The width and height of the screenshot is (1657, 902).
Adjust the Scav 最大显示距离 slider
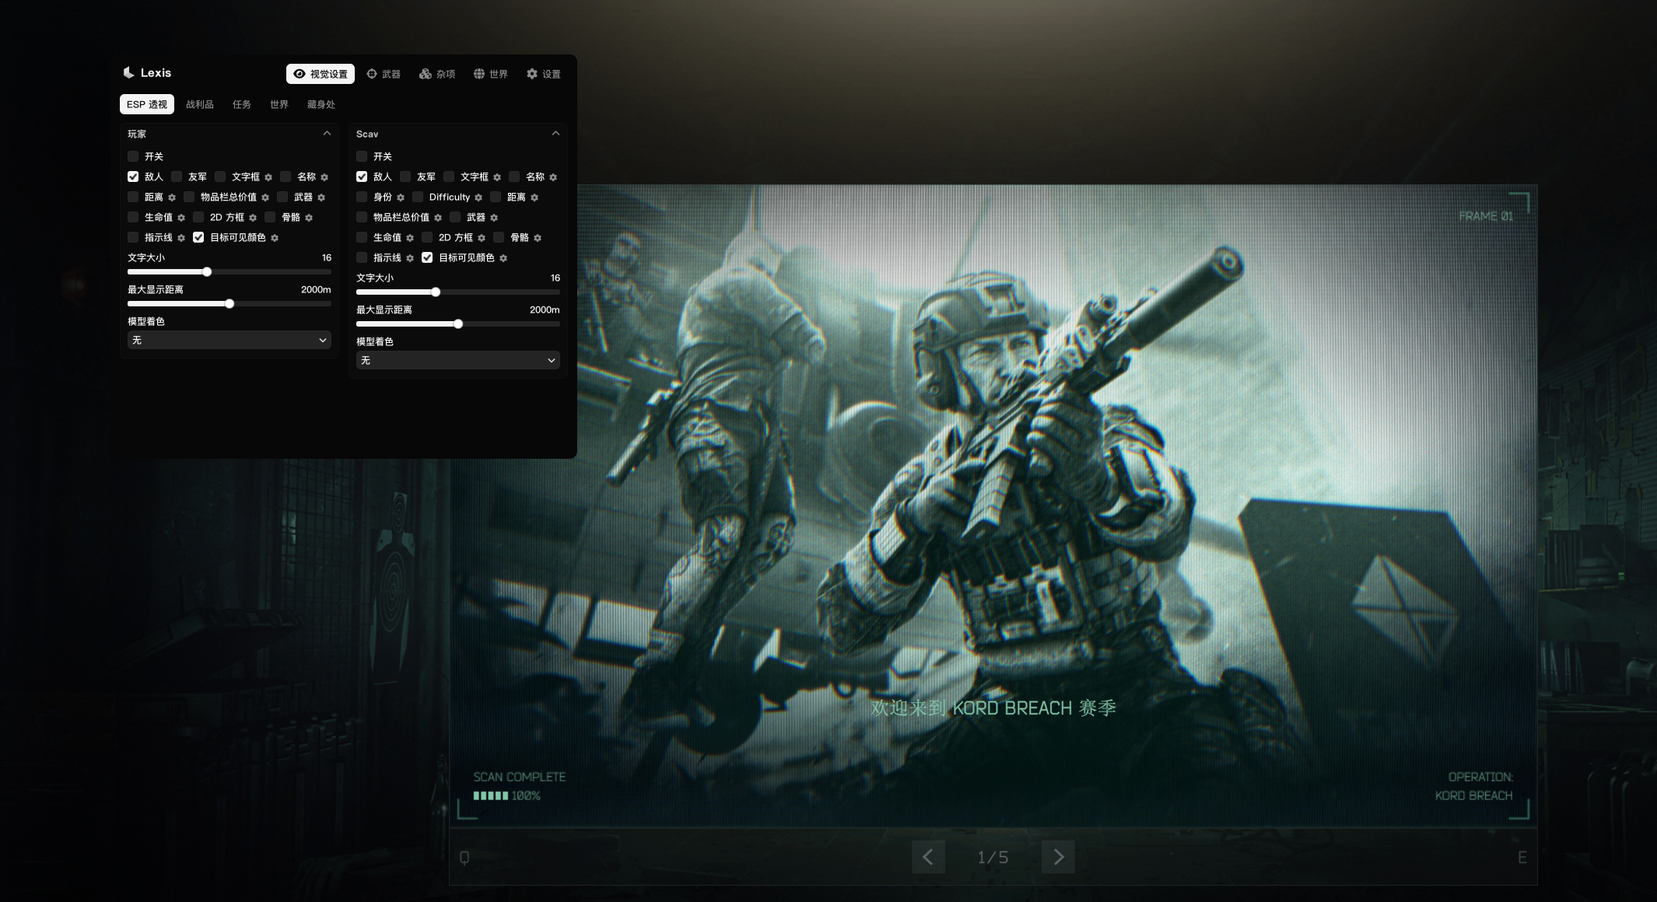[458, 324]
